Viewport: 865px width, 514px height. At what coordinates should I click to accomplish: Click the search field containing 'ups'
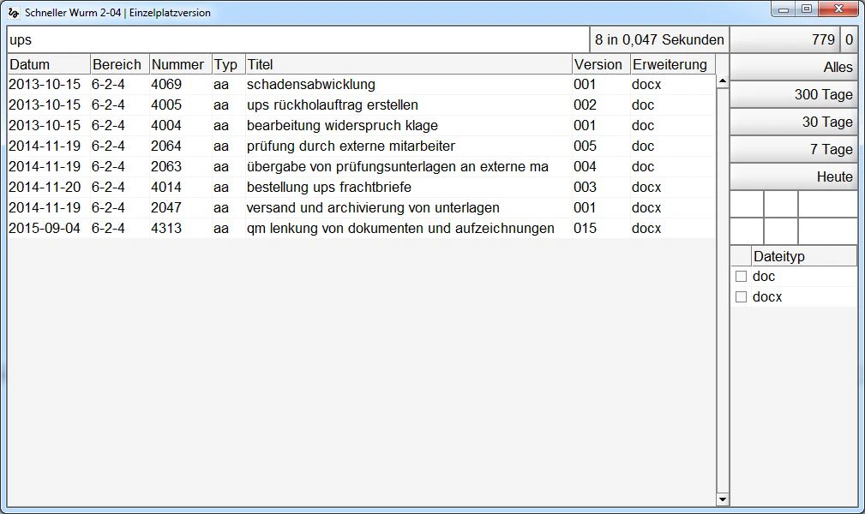pyautogui.click(x=297, y=39)
